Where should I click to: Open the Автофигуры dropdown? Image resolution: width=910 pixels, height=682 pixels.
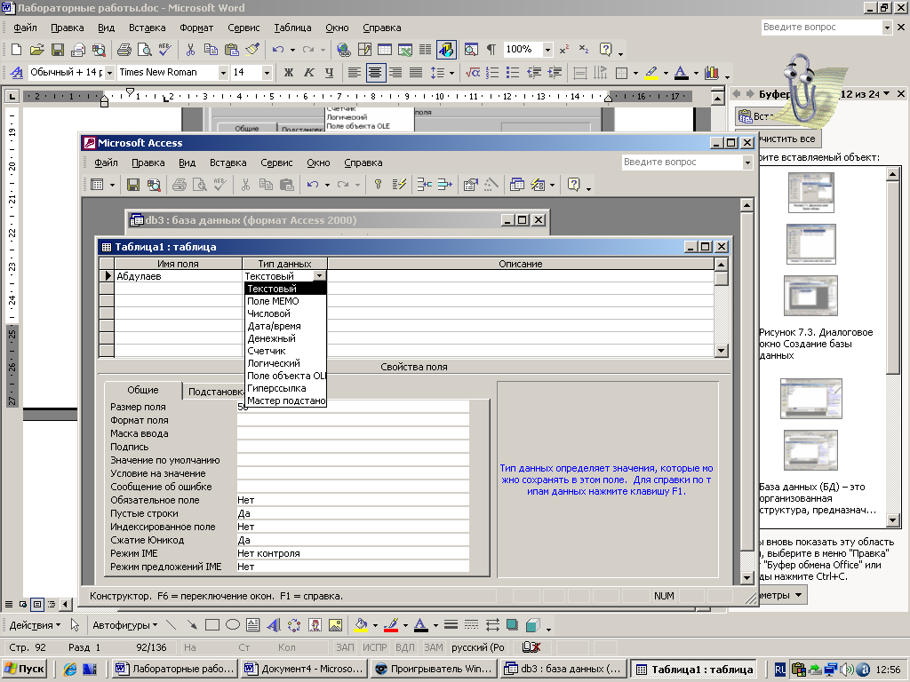(124, 625)
